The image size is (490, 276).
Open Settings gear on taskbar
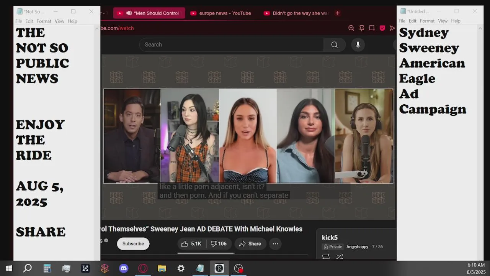[x=181, y=268]
